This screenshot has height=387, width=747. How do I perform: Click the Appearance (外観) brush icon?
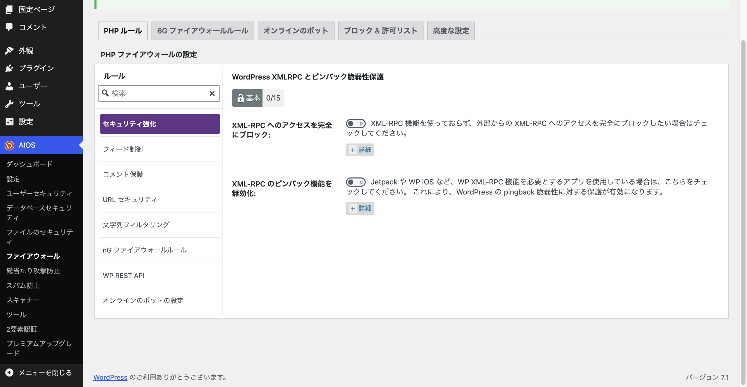coord(9,50)
